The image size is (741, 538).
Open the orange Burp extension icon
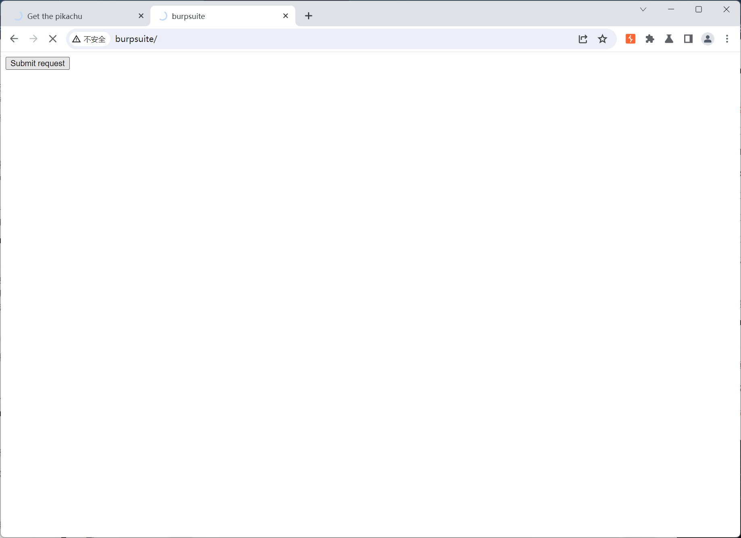click(x=631, y=39)
